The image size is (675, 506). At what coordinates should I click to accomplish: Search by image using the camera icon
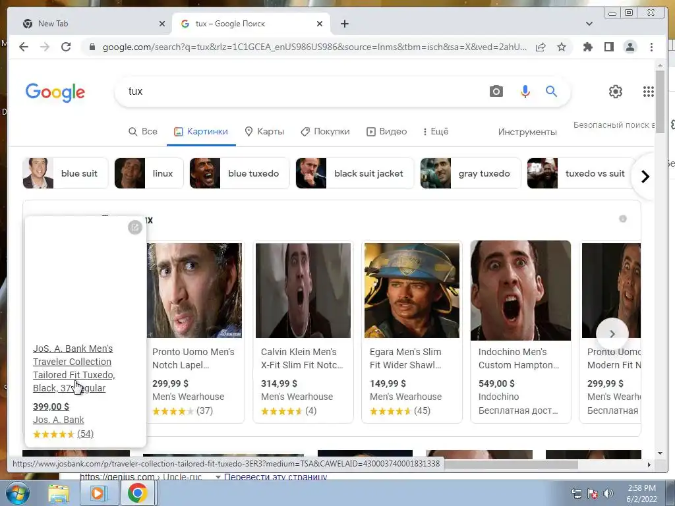[496, 91]
